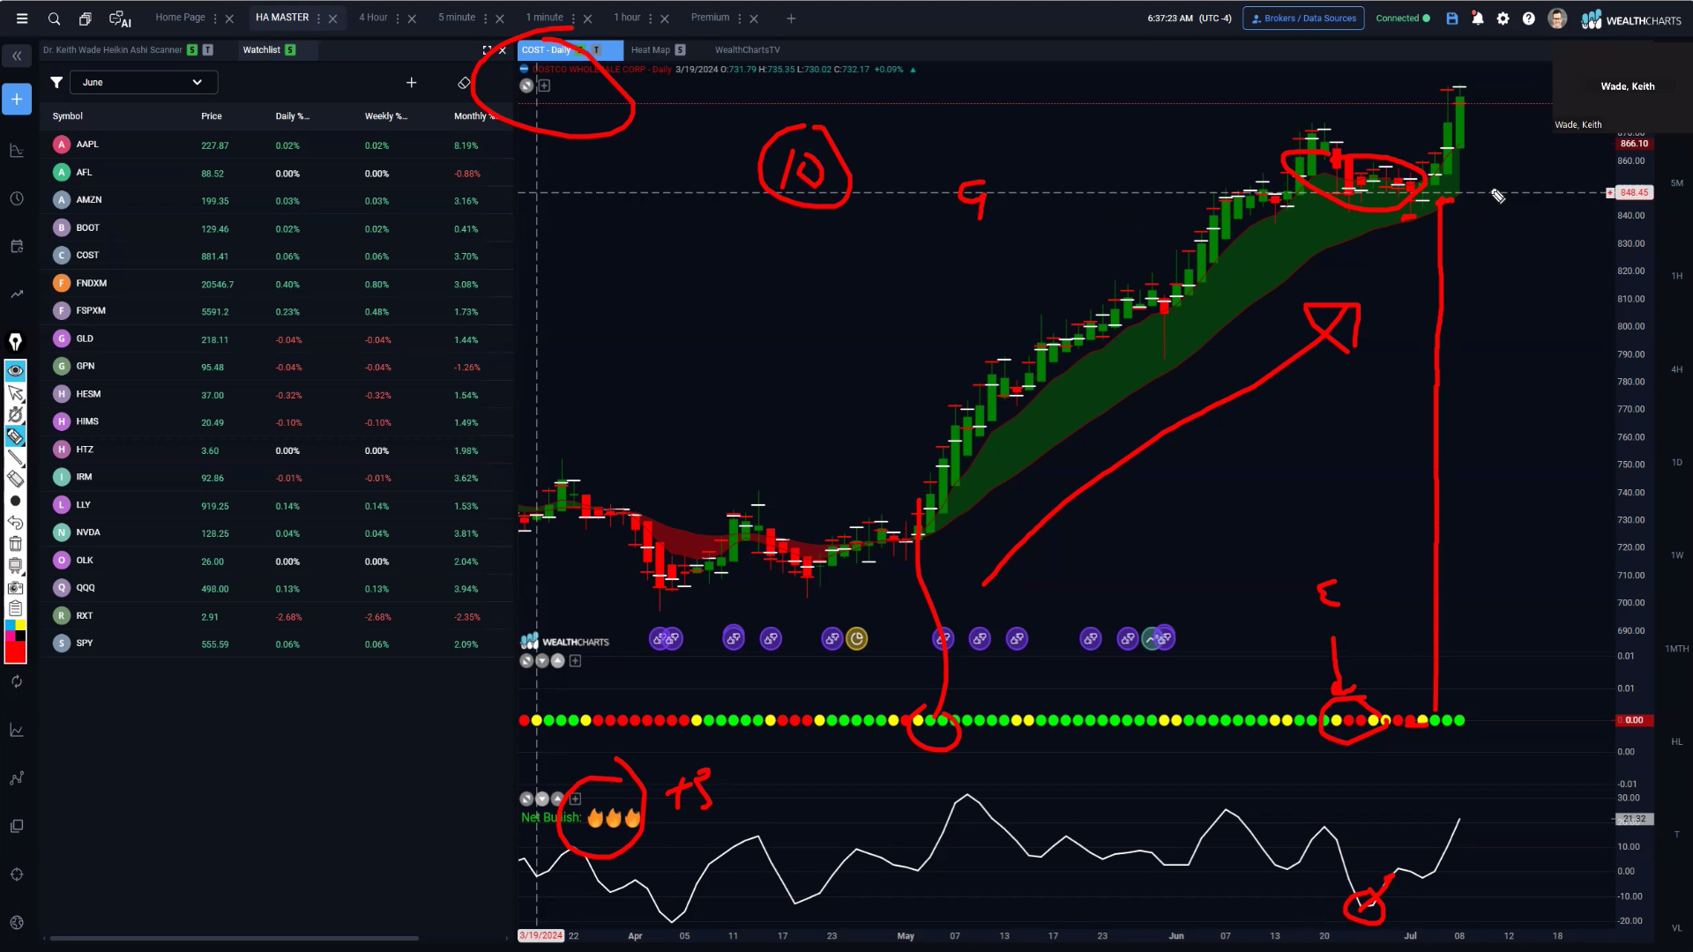Select COST row in watchlist
Viewport: 1693px width, 952px height.
click(x=277, y=256)
